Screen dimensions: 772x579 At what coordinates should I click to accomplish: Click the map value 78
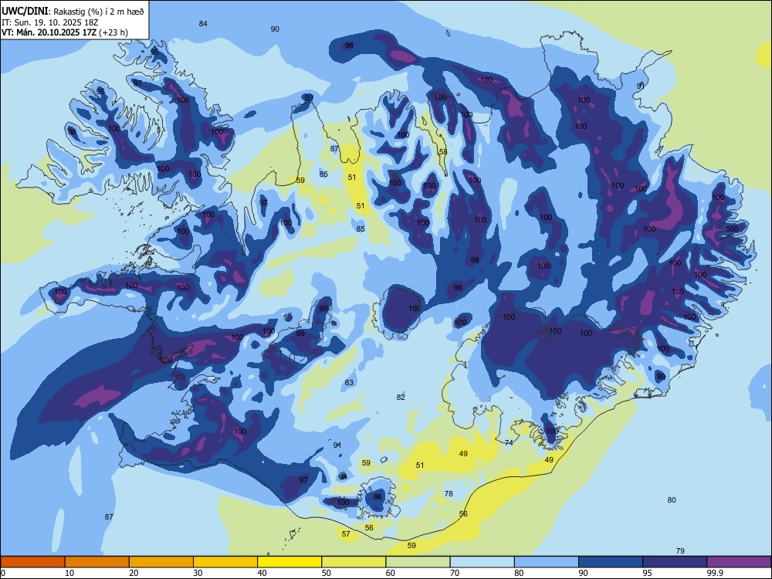[x=449, y=494]
